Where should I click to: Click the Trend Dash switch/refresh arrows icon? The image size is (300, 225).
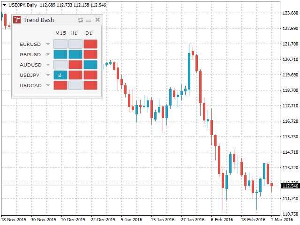(x=81, y=20)
